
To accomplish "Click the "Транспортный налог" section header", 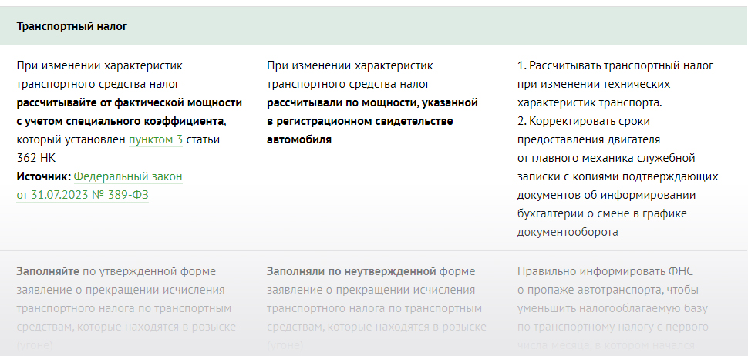I will (72, 26).
